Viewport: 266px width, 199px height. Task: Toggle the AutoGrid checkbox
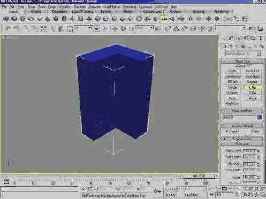[x=250, y=66]
